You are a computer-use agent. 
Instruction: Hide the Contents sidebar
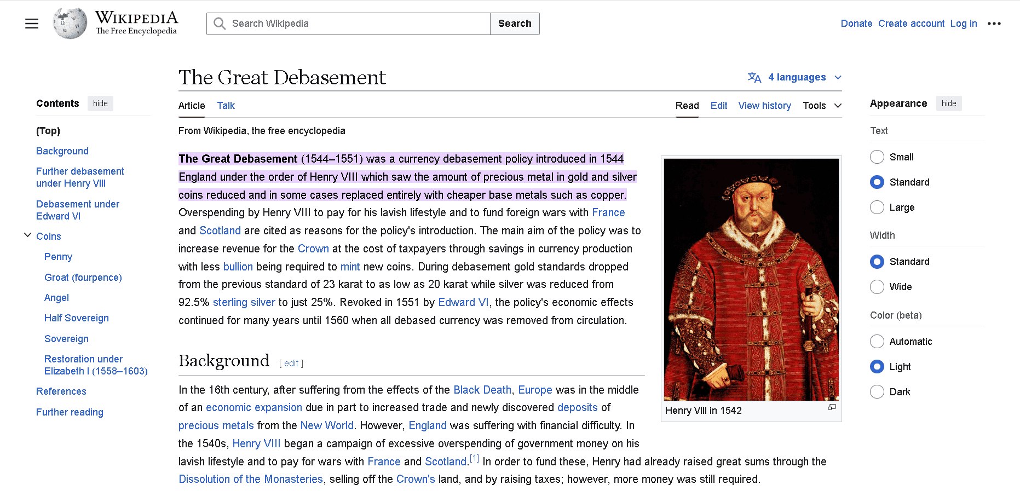tap(100, 103)
